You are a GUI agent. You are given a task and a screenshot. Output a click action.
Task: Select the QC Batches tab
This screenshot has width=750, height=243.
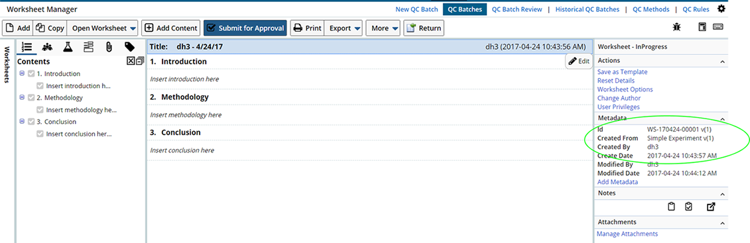tap(464, 9)
